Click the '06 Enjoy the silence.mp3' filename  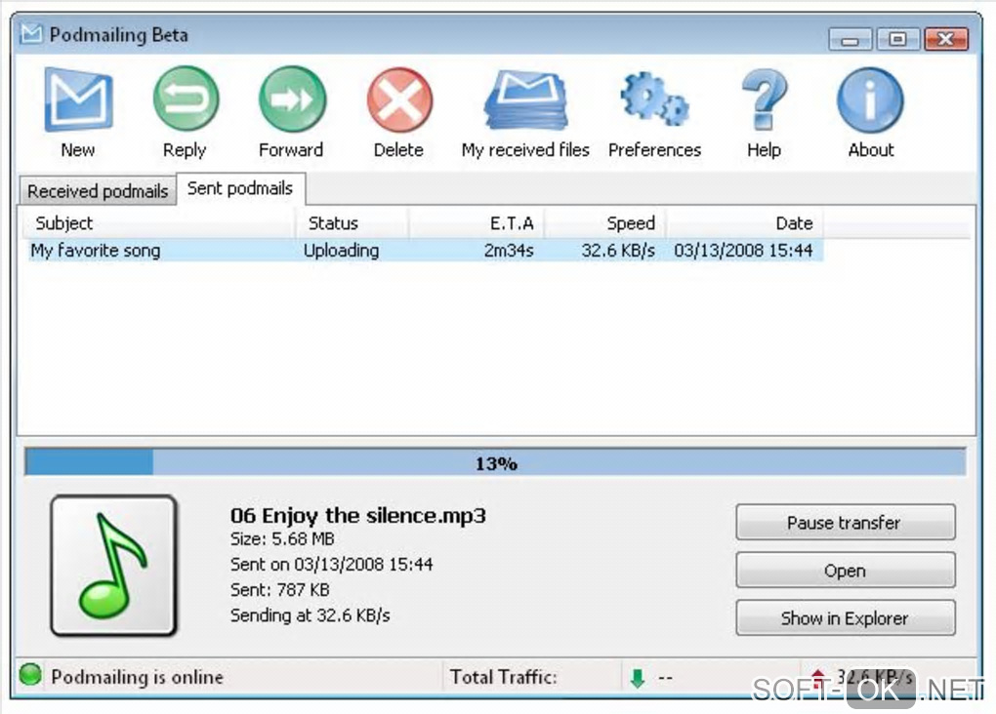click(x=358, y=515)
